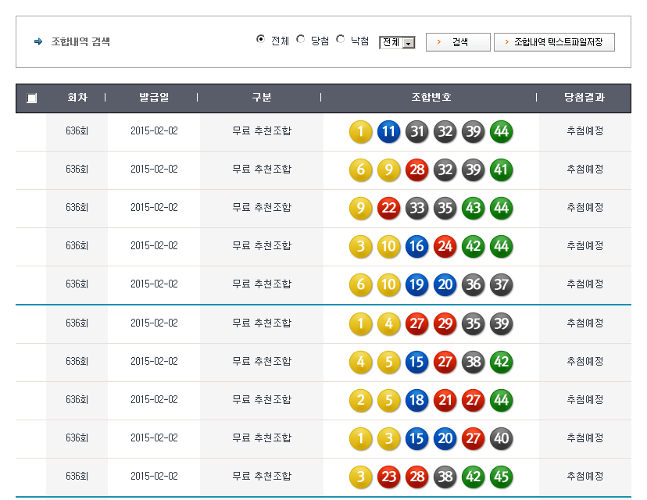Click red ball 22 in the third row
This screenshot has width=647, height=500.
(388, 208)
